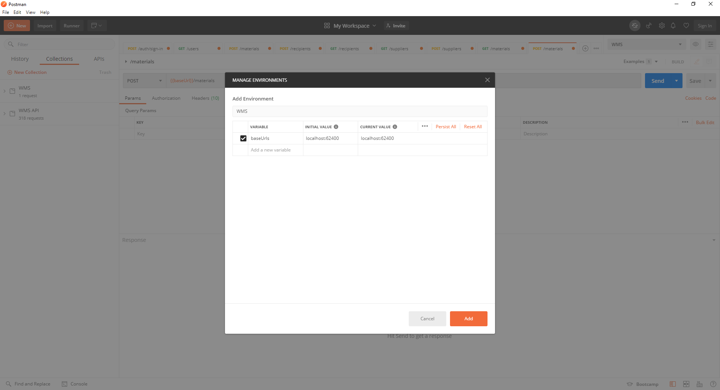Open the notifications bell
720x390 pixels.
pos(673,25)
